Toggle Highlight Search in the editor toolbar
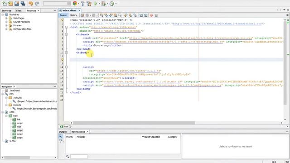The height and width of the screenshot is (163, 290). pyautogui.click(x=116, y=15)
